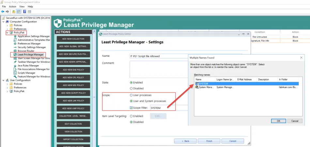
Task: Select the Enabled state radio button
Action: pyautogui.click(x=132, y=82)
